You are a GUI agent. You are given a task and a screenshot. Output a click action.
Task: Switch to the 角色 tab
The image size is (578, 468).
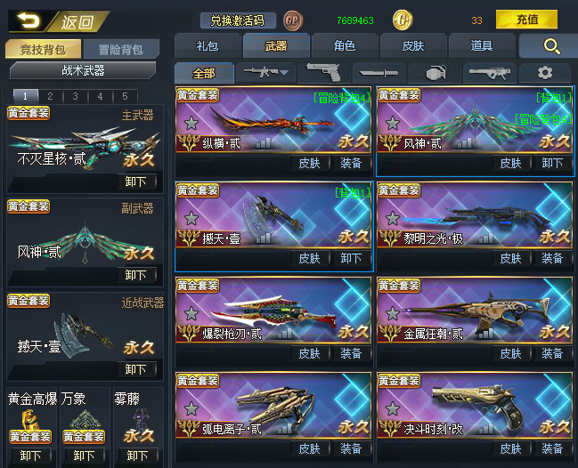[345, 45]
